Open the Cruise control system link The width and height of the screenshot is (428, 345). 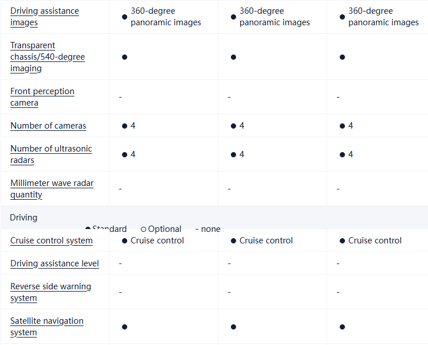pyautogui.click(x=52, y=241)
